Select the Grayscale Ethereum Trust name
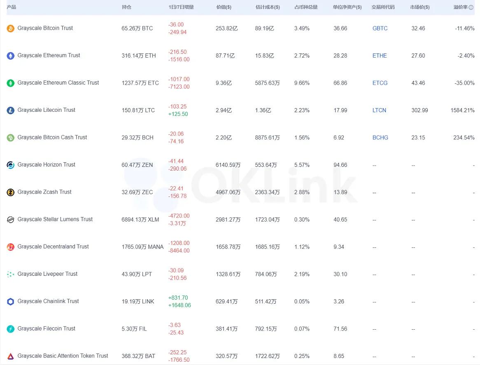This screenshot has width=480, height=365. pos(49,55)
